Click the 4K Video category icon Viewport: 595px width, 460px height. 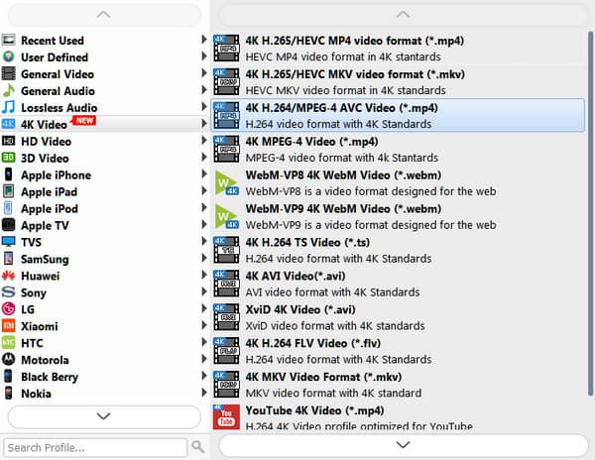point(8,124)
